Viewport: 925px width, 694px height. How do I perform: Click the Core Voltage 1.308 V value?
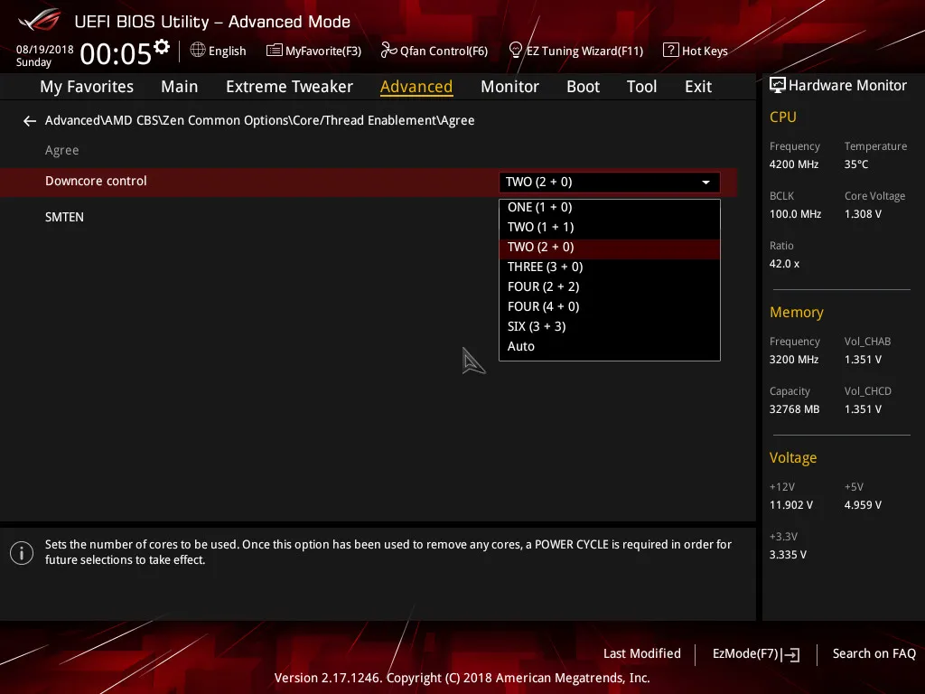863,214
